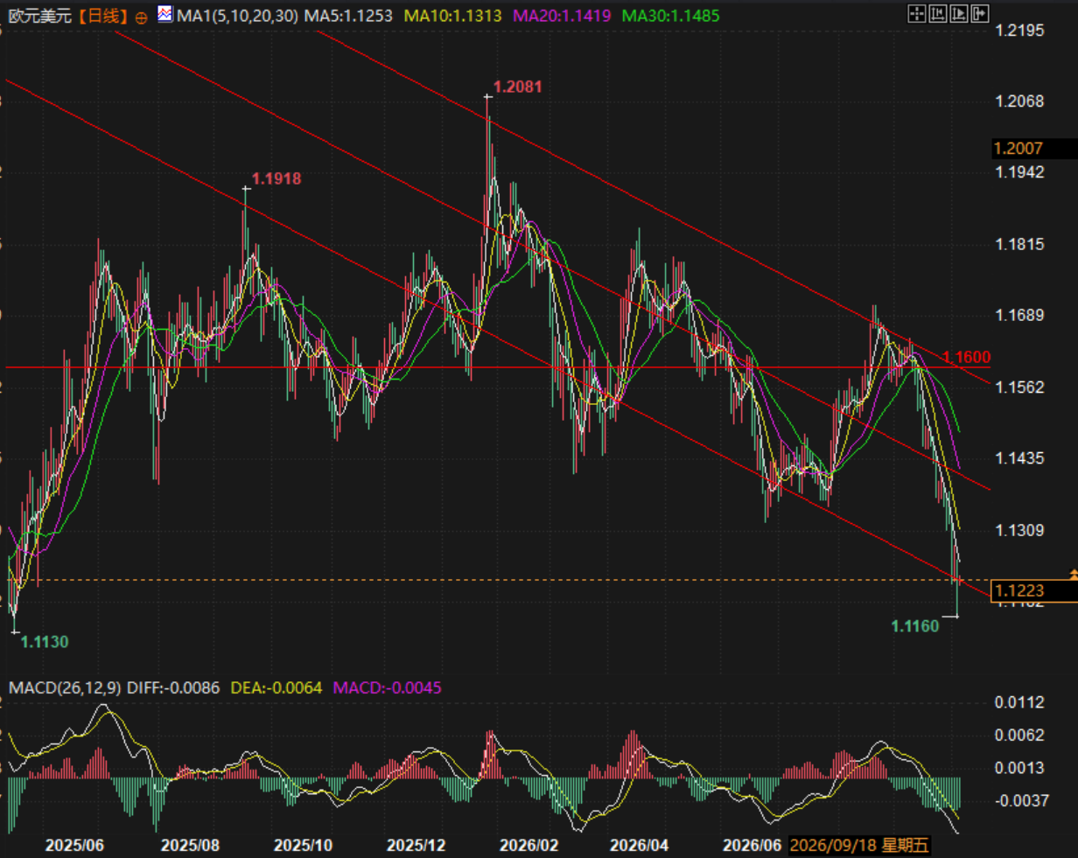
Task: Click the jump-to-chart-start axis icon
Action: click(x=938, y=13)
